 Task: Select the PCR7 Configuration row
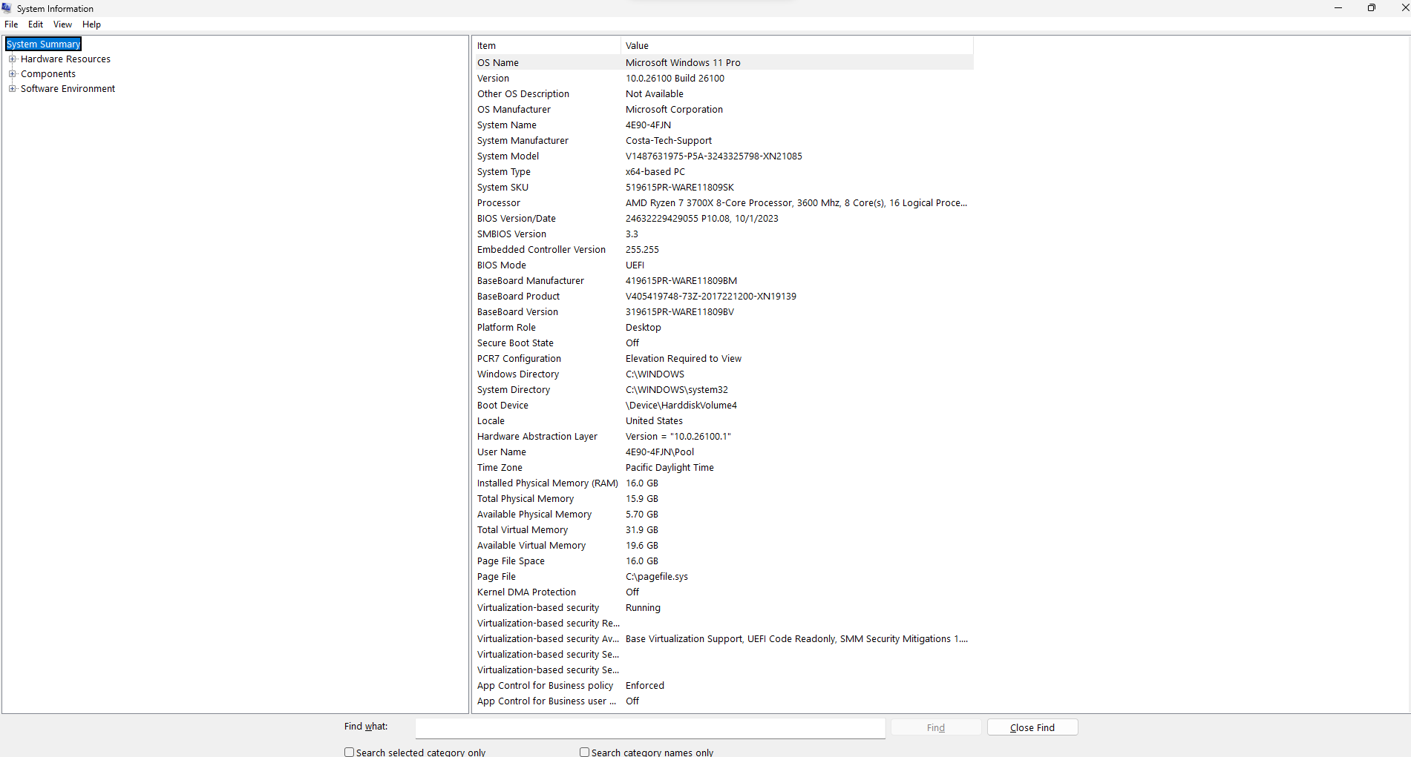tap(723, 359)
